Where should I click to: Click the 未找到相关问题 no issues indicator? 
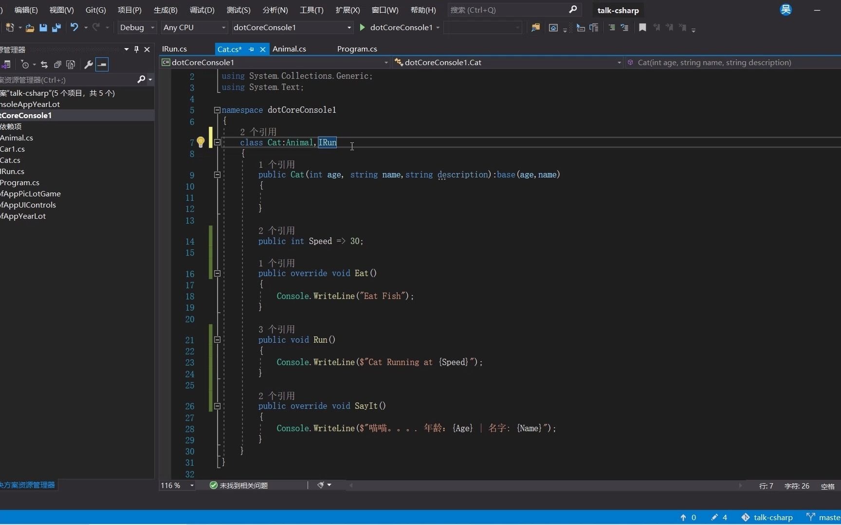(x=238, y=485)
